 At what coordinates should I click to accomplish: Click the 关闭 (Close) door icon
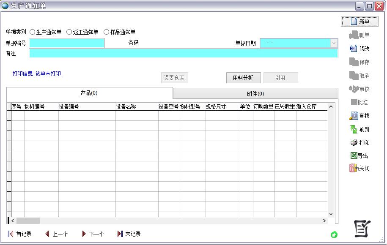coord(354,168)
